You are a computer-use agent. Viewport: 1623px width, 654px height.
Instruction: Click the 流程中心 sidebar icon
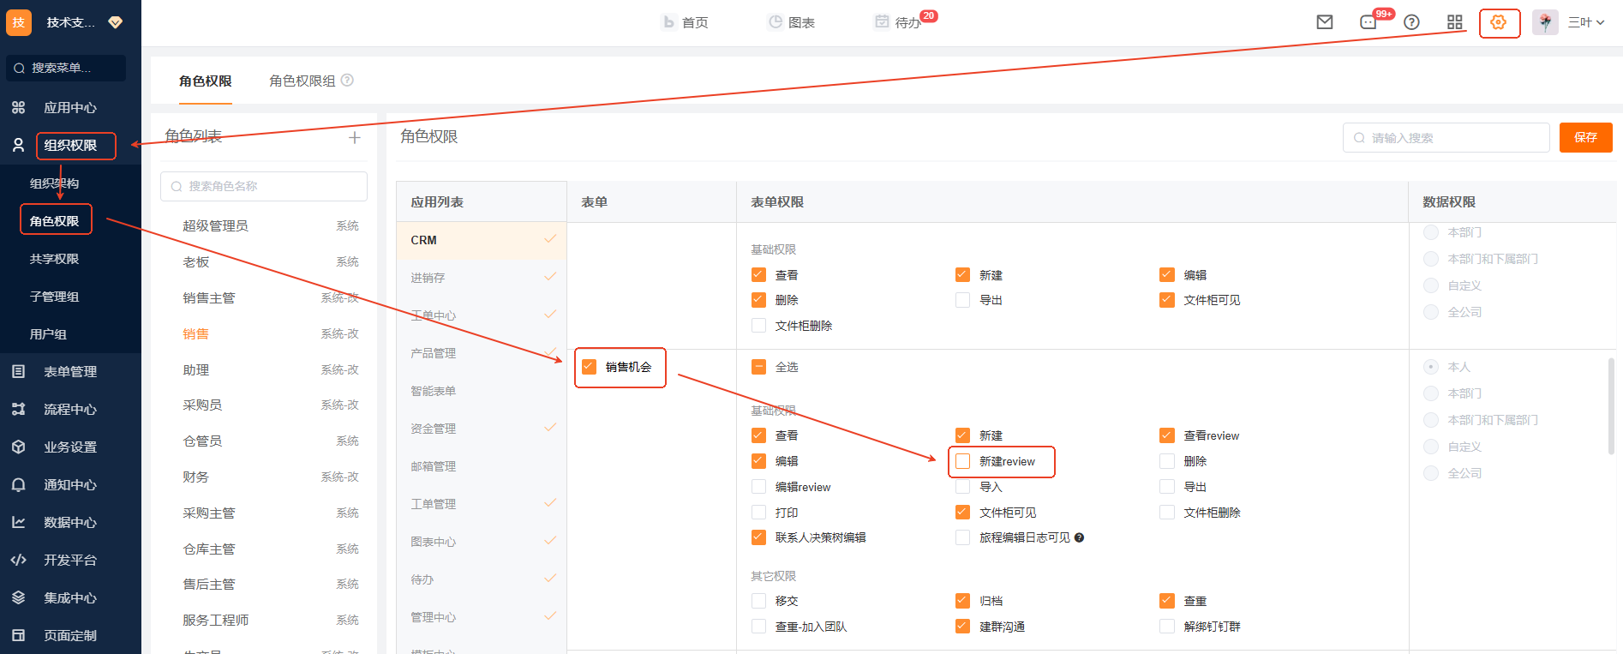[18, 409]
